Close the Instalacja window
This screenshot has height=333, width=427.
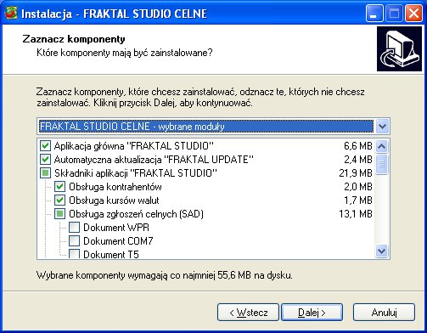click(413, 14)
